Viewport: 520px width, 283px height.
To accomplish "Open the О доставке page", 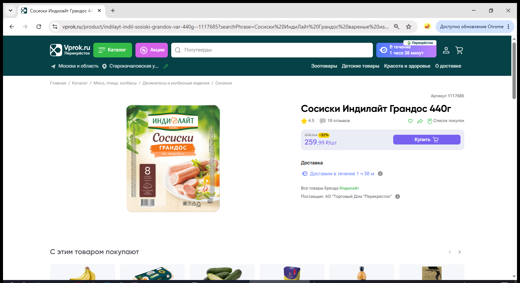I will [x=448, y=66].
